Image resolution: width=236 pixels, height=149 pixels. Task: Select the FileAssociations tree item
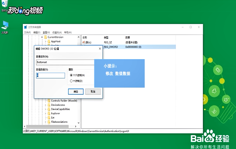point(59,122)
